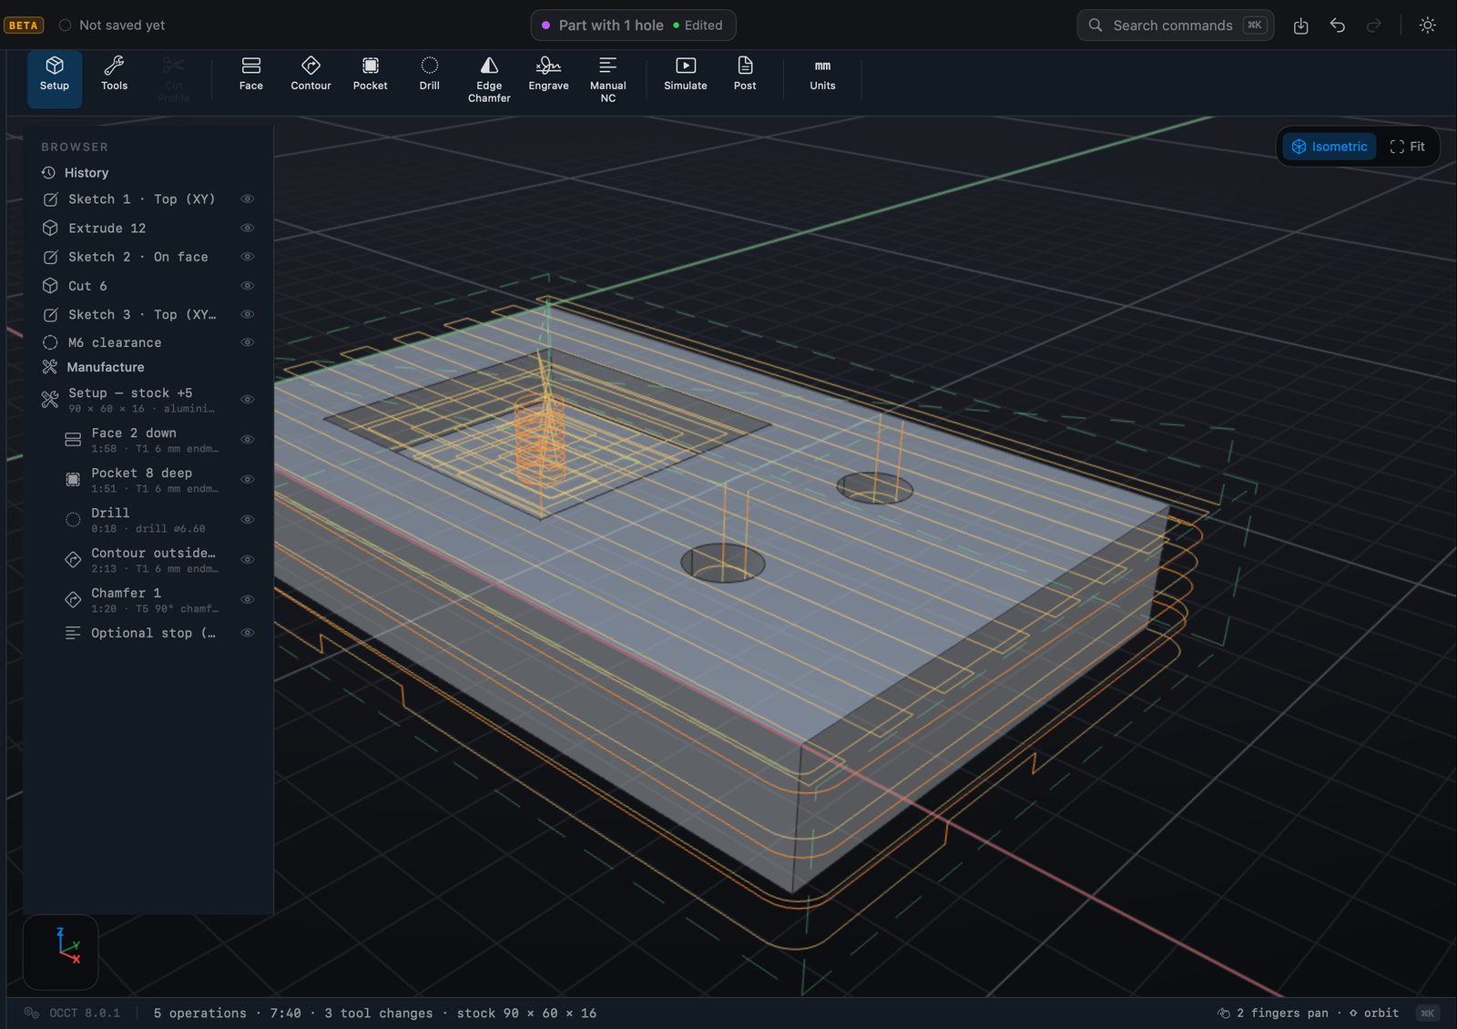Image resolution: width=1457 pixels, height=1029 pixels.
Task: Click the 5 operations status text
Action: (x=199, y=1013)
